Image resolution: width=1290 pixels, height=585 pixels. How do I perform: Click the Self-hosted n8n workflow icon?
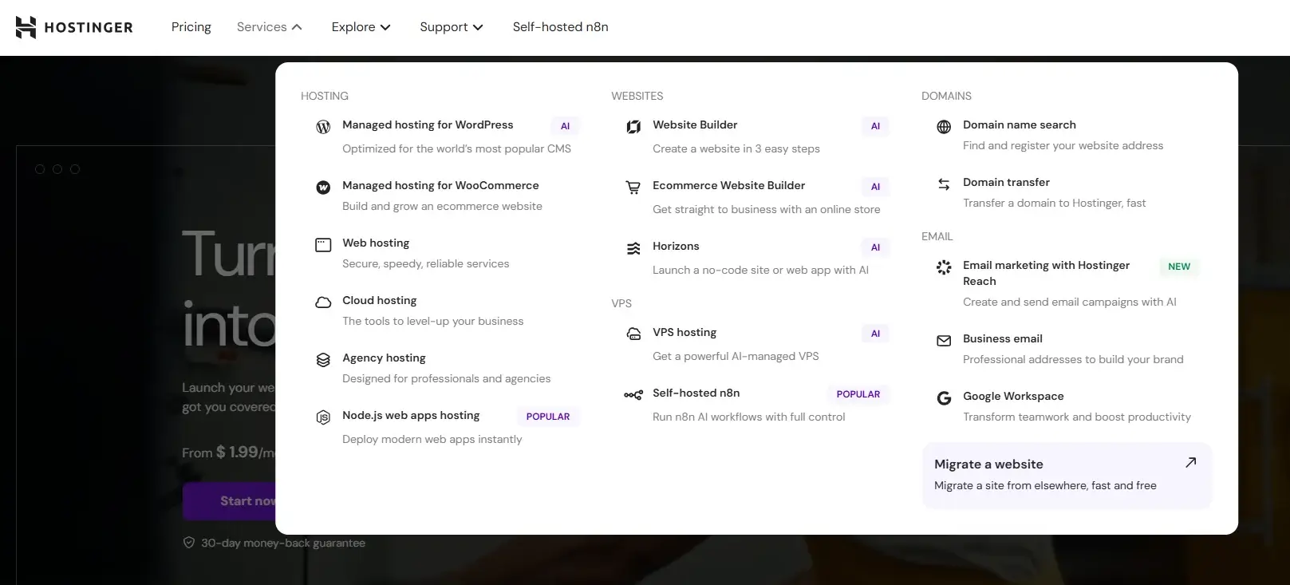point(633,394)
